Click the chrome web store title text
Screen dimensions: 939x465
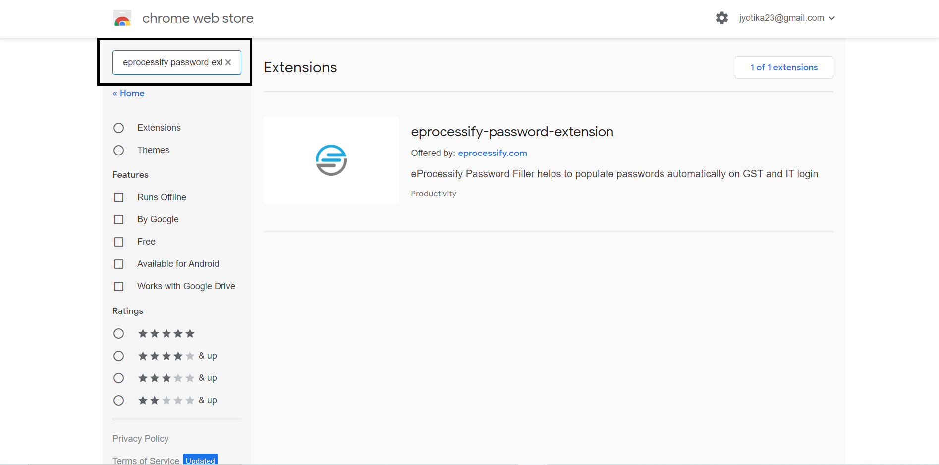coord(198,18)
